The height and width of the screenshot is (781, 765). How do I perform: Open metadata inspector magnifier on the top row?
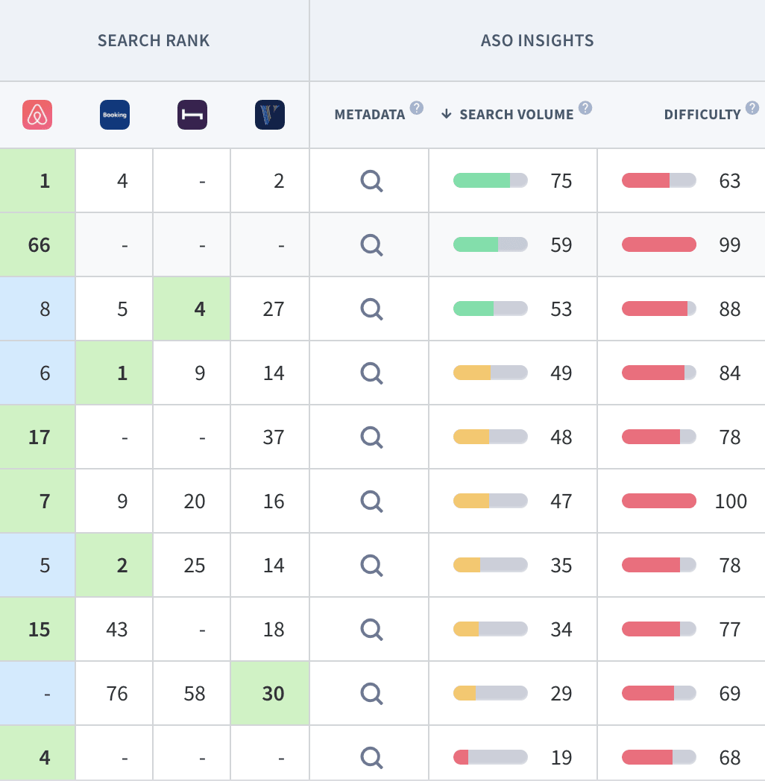click(x=370, y=180)
